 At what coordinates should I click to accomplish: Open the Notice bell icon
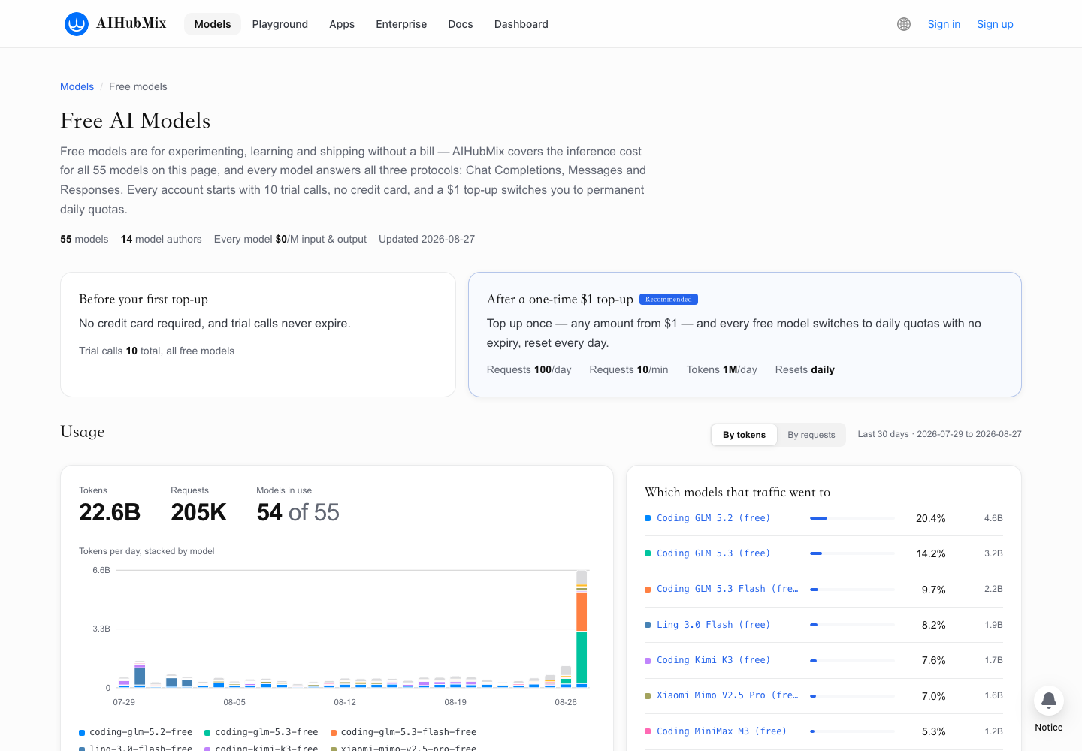click(x=1049, y=701)
